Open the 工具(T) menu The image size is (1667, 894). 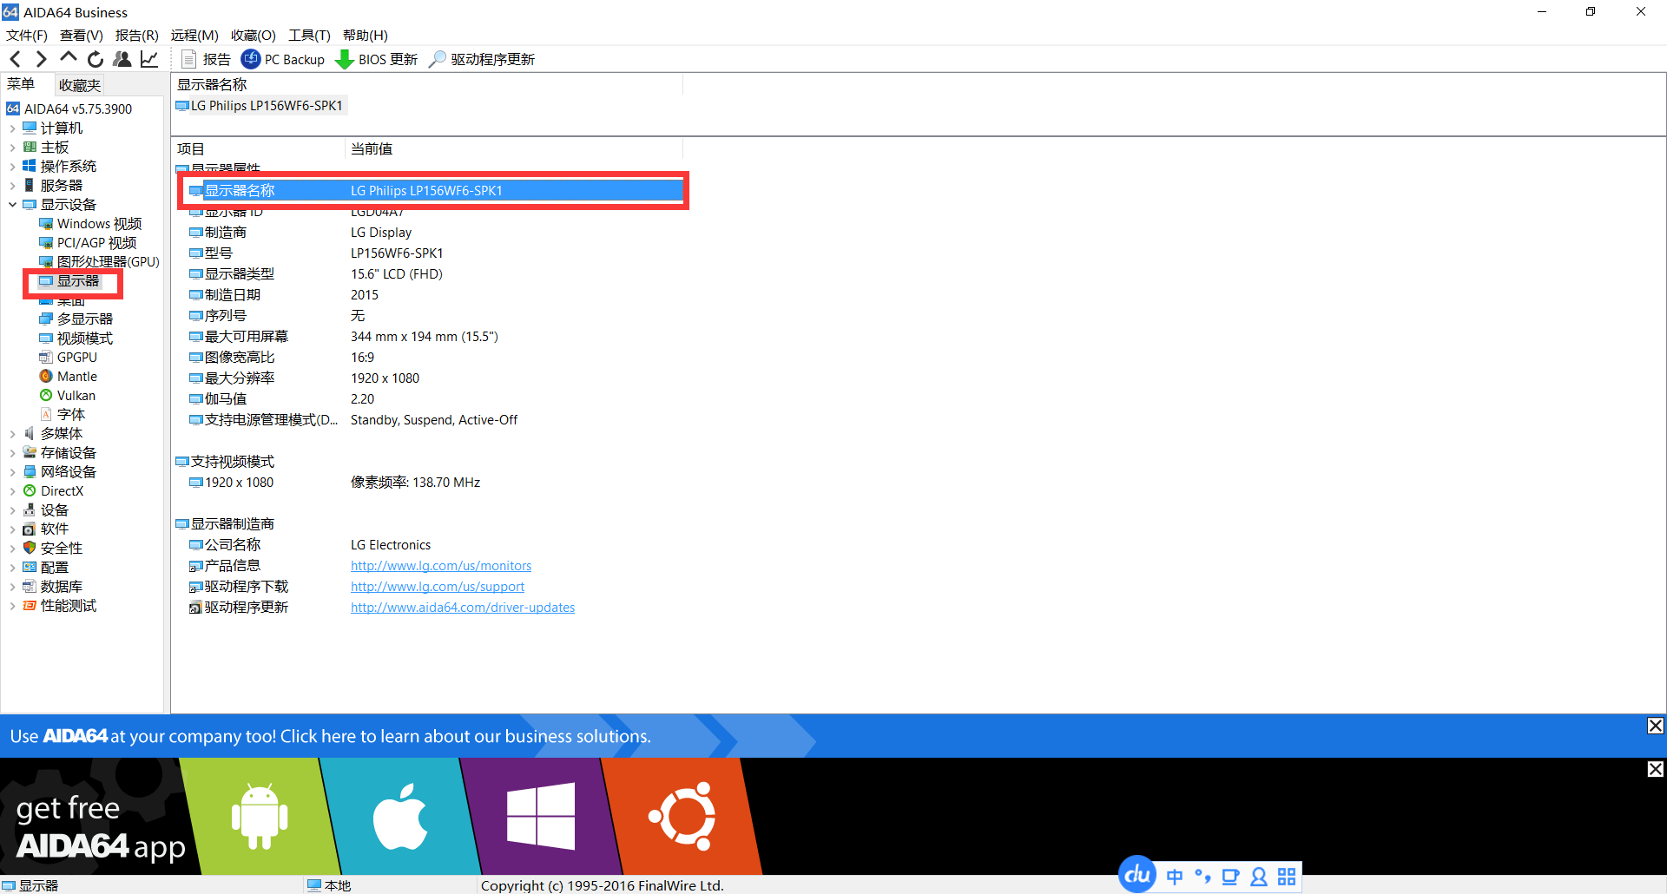coord(309,36)
